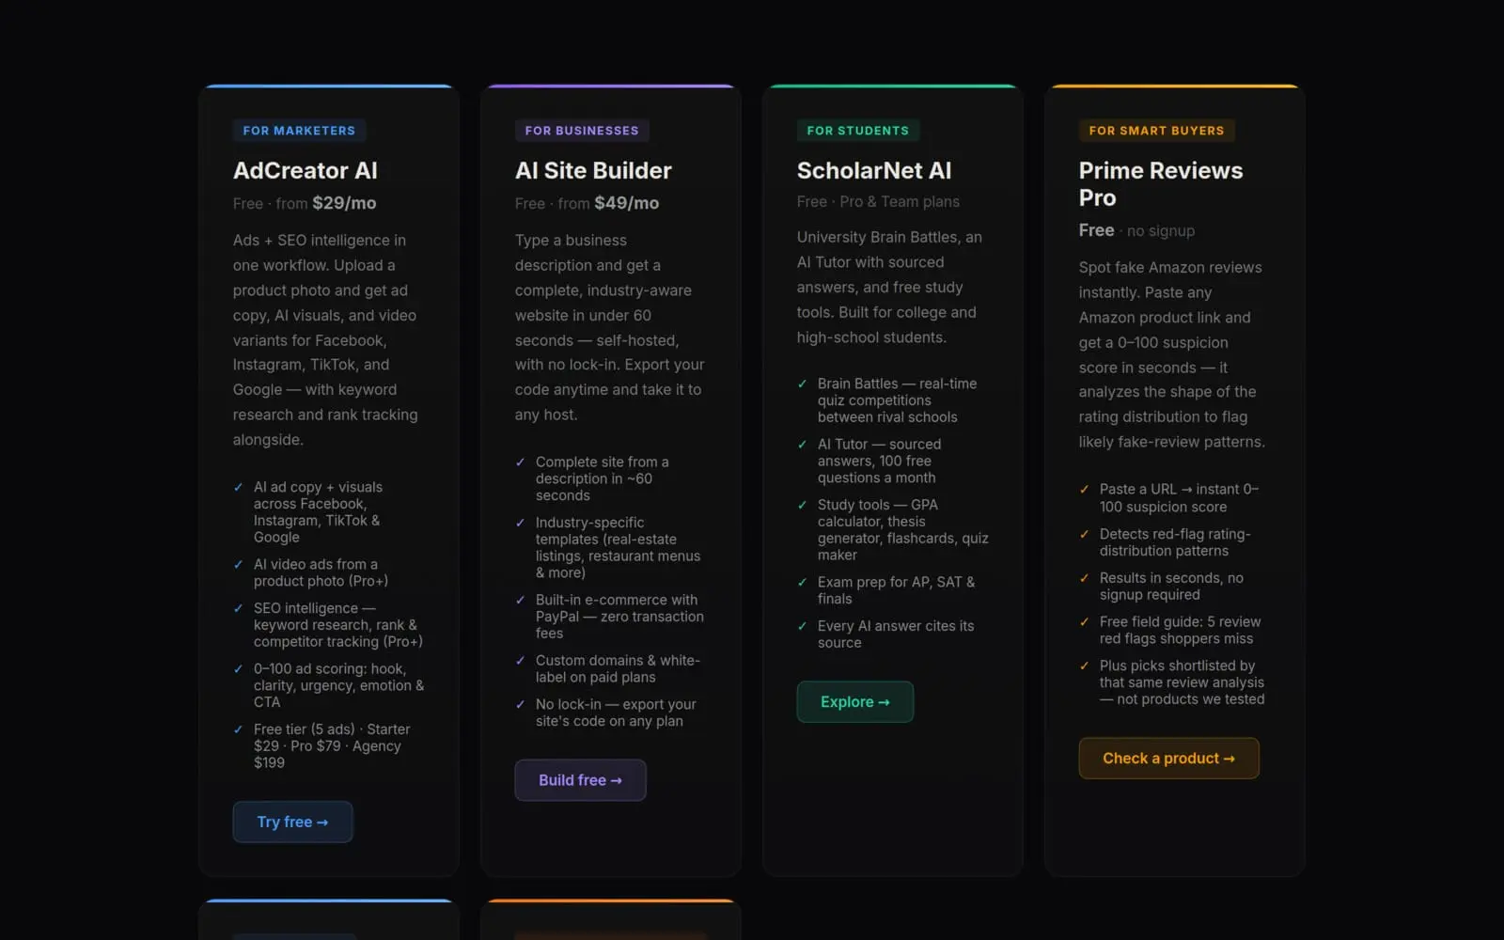This screenshot has height=940, width=1504.
Task: Click 'Study tools — GPA calculator, thesis generator'
Action: point(902,530)
